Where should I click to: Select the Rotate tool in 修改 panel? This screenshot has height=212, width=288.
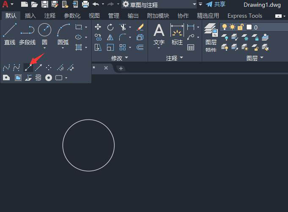click(x=110, y=27)
